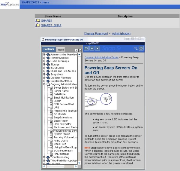Go to previous help topic using up arrow
This screenshot has height=171, width=180.
click(x=92, y=48)
